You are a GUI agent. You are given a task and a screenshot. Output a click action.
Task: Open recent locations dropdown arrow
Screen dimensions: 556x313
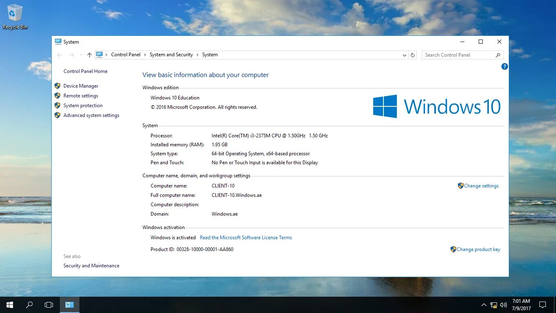coord(81,55)
